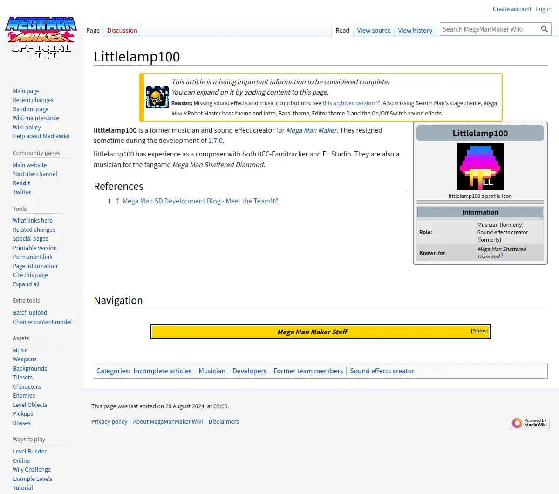Open the Bosses page
Viewport: 559px width, 494px height.
pyautogui.click(x=22, y=423)
